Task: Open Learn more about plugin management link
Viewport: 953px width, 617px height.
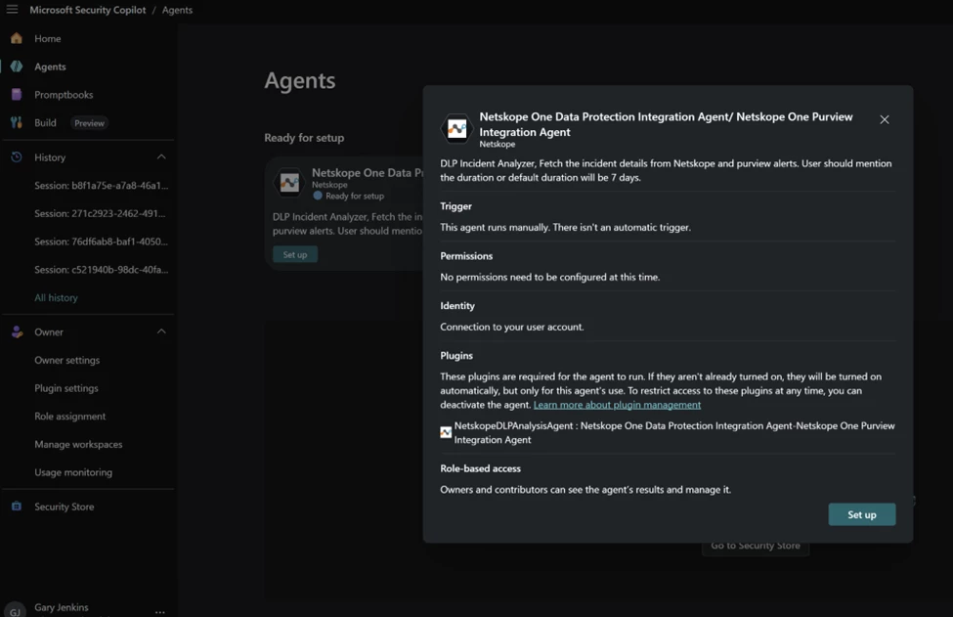Action: point(617,404)
